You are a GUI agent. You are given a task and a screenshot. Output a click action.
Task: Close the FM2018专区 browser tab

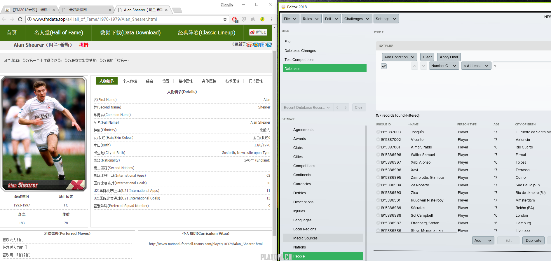54,10
